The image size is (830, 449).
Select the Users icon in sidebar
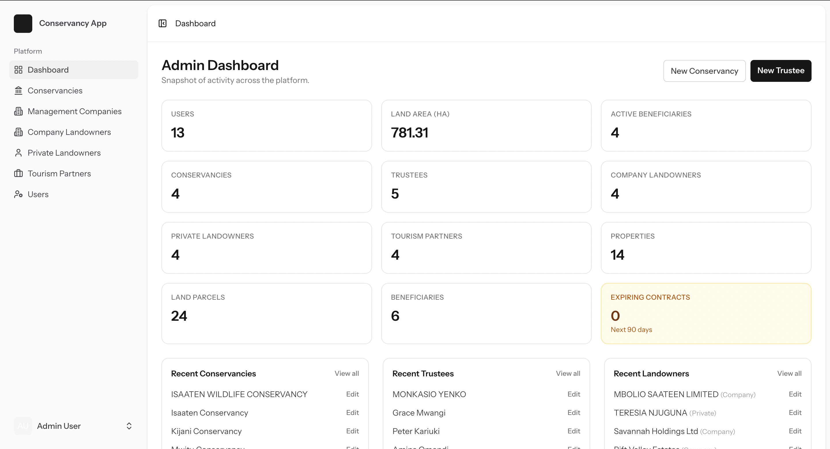click(19, 194)
